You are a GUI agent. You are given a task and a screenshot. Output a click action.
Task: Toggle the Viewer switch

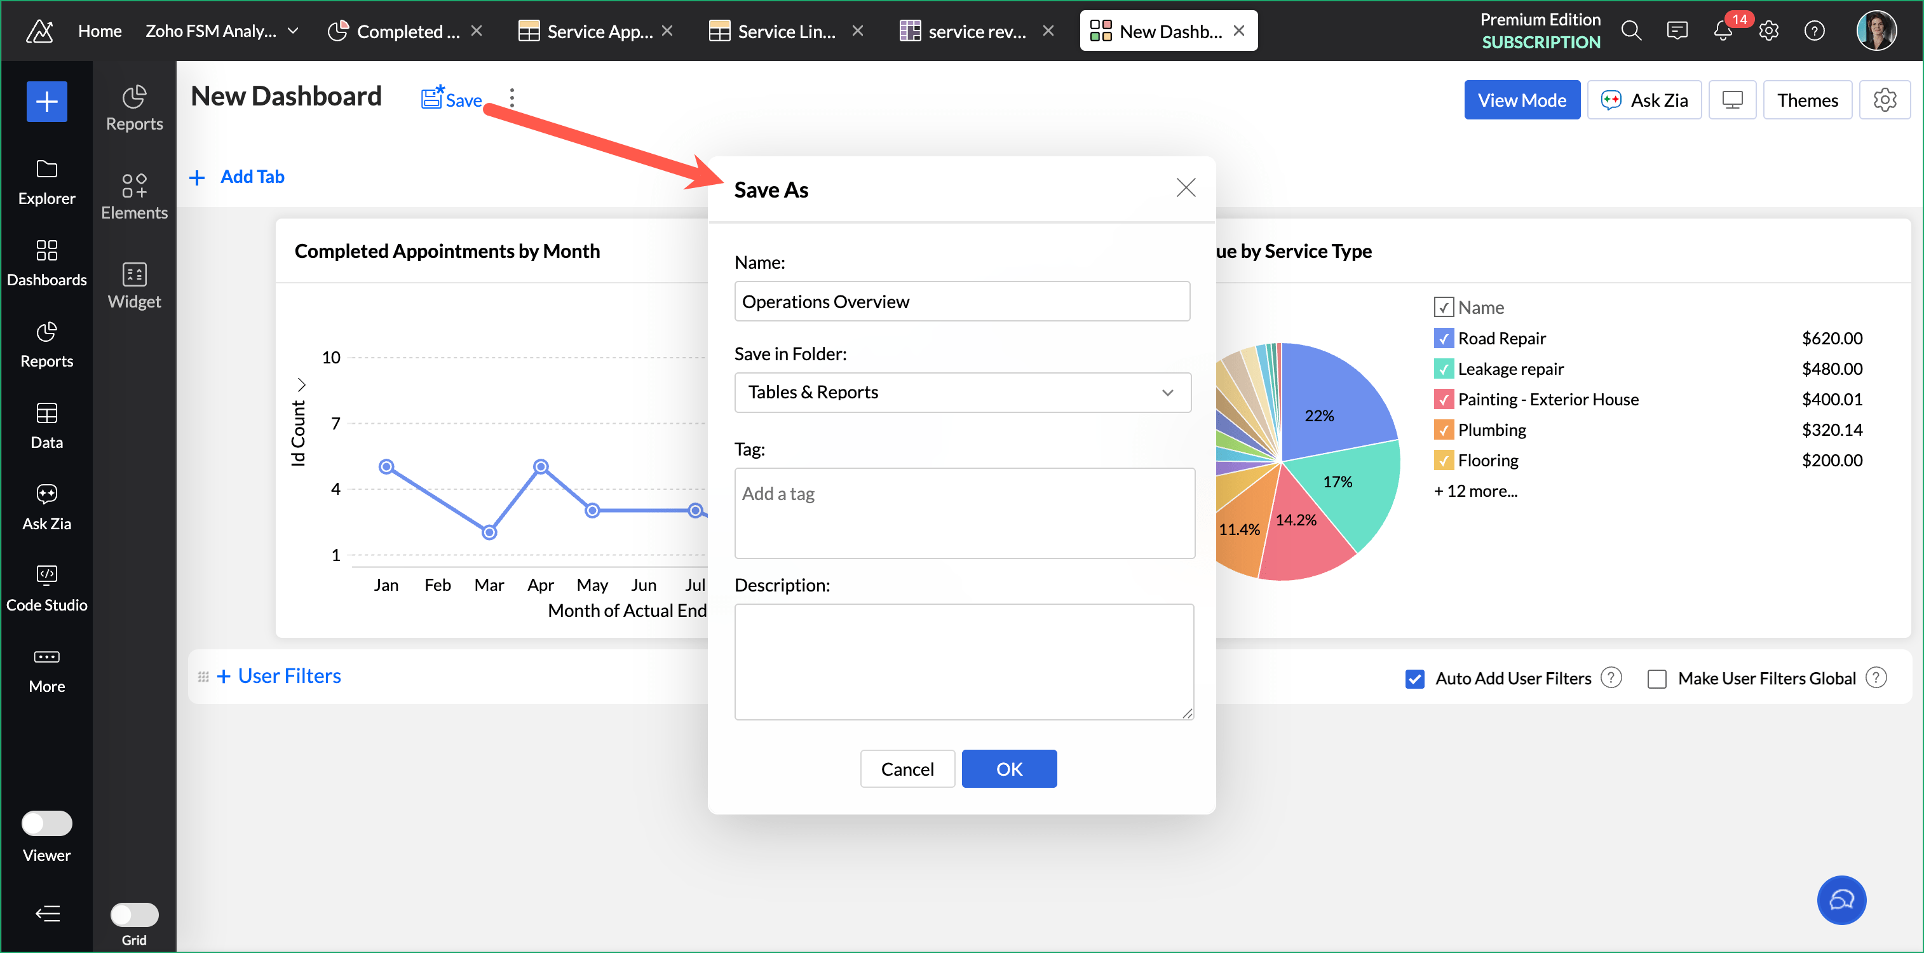pos(46,823)
